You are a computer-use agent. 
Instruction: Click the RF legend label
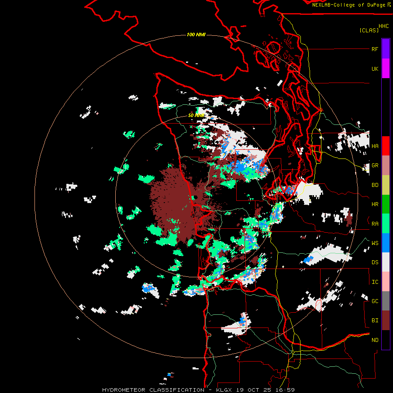[375, 49]
